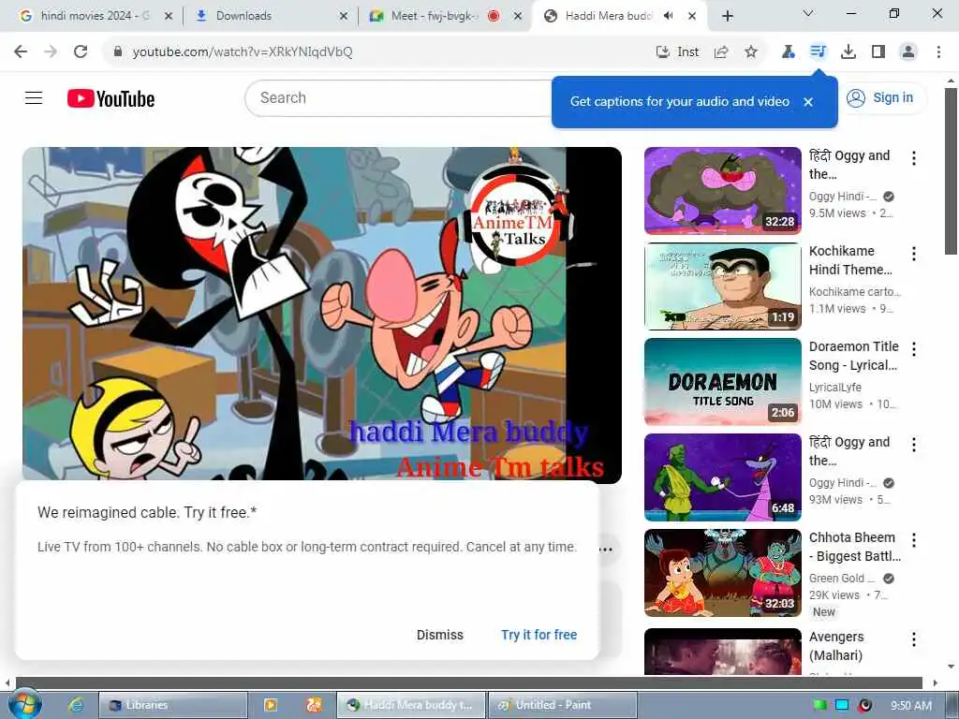The width and height of the screenshot is (959, 719).
Task: Open options for first Oggy 32:28 video
Action: [x=914, y=158]
